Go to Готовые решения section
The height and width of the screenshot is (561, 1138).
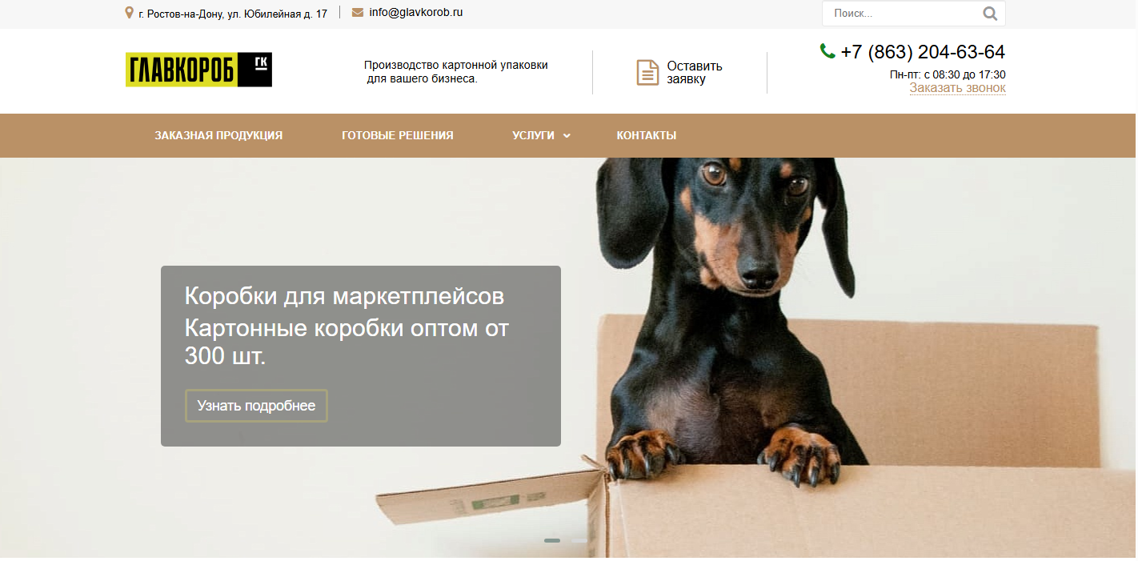click(x=398, y=135)
